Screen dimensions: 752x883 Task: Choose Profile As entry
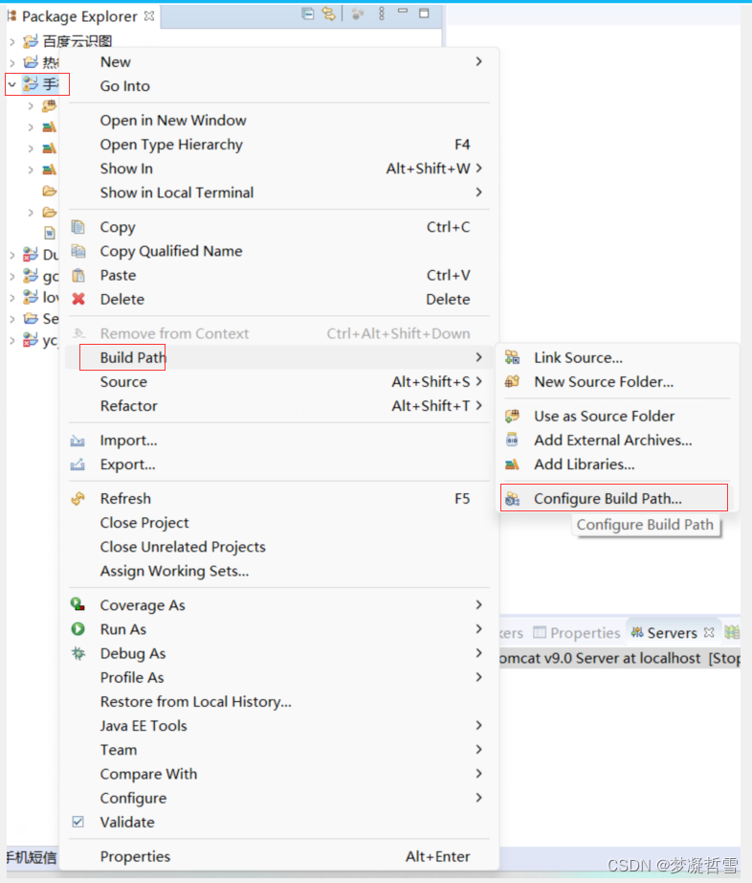[x=279, y=677]
